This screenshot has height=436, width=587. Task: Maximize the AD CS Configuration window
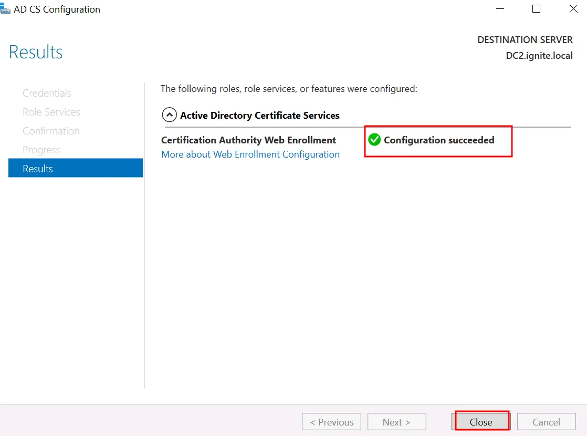(536, 9)
